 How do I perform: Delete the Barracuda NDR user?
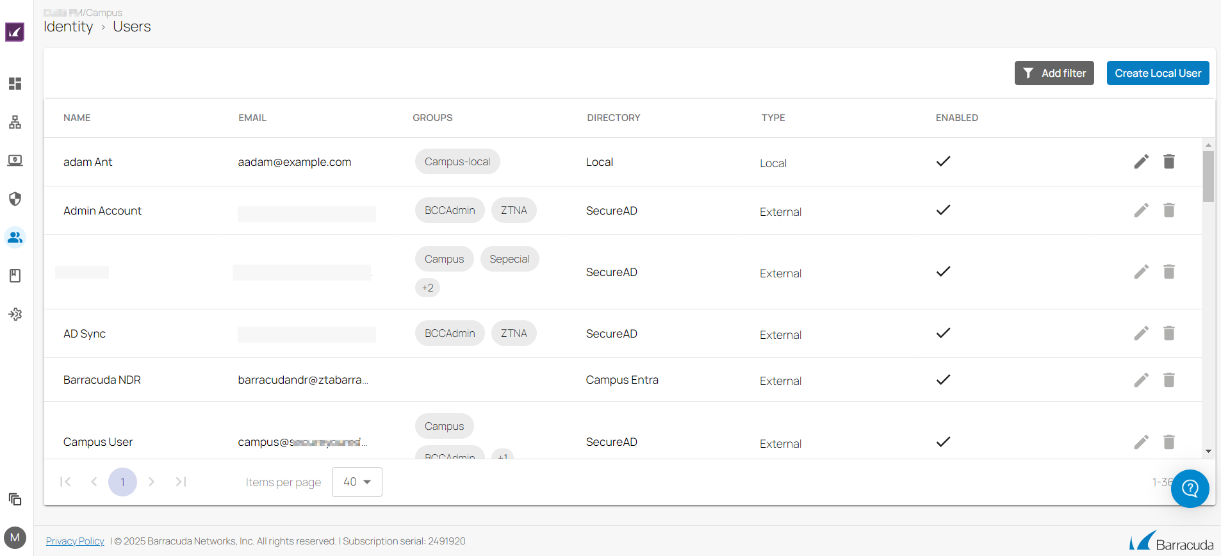pos(1169,380)
